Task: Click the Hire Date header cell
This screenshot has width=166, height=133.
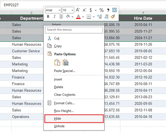Action: [x=143, y=18]
